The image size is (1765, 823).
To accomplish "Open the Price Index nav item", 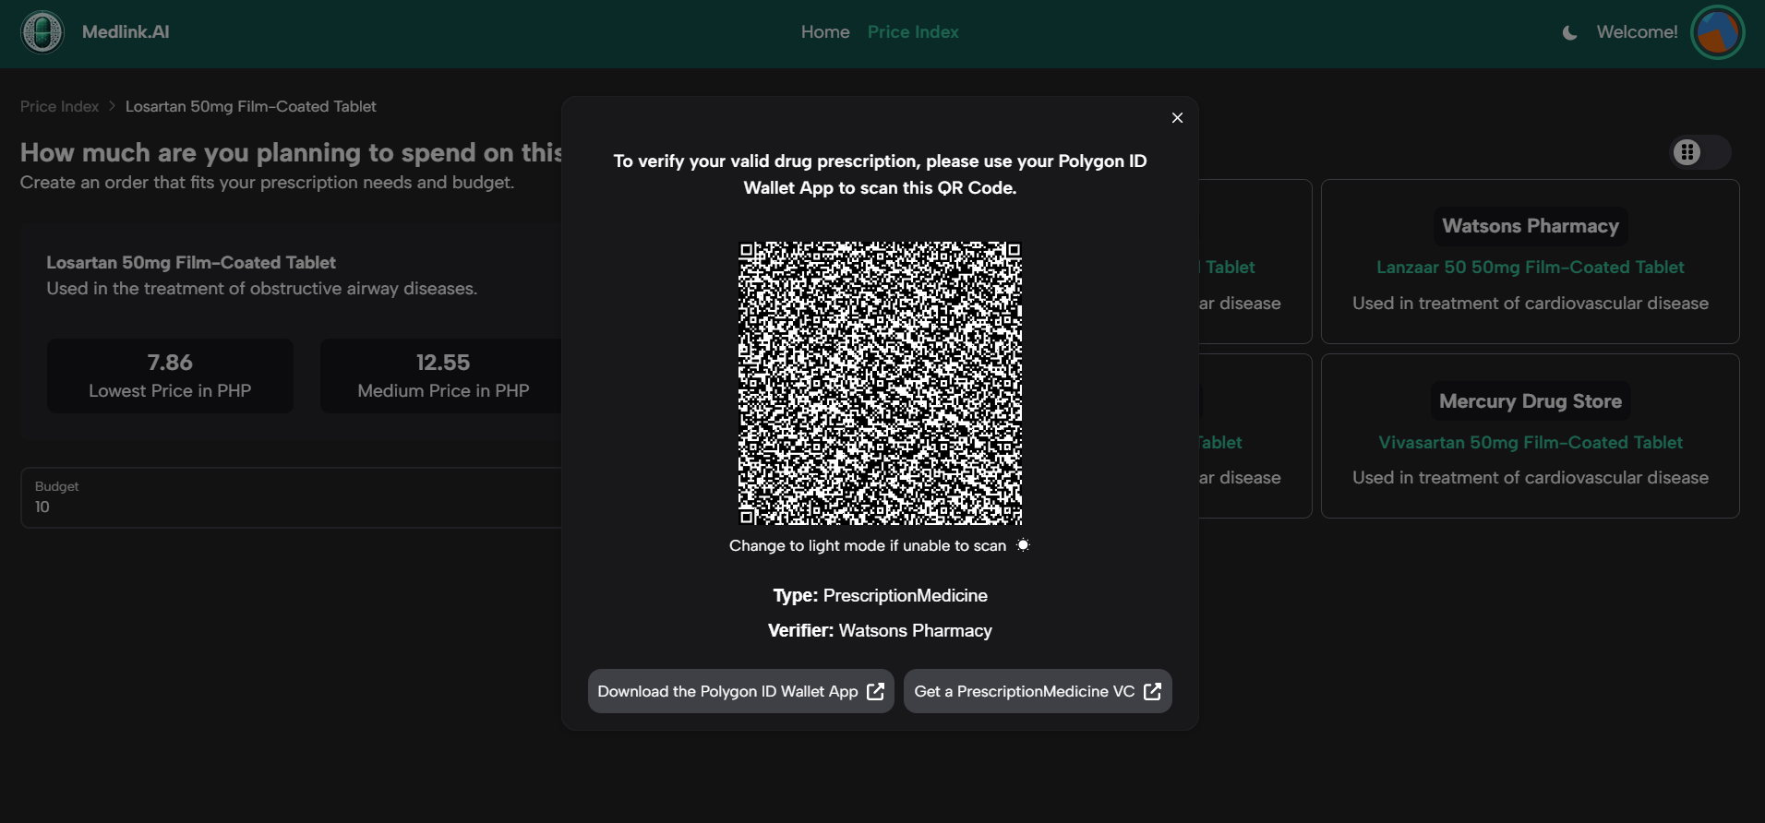I will pos(913,32).
